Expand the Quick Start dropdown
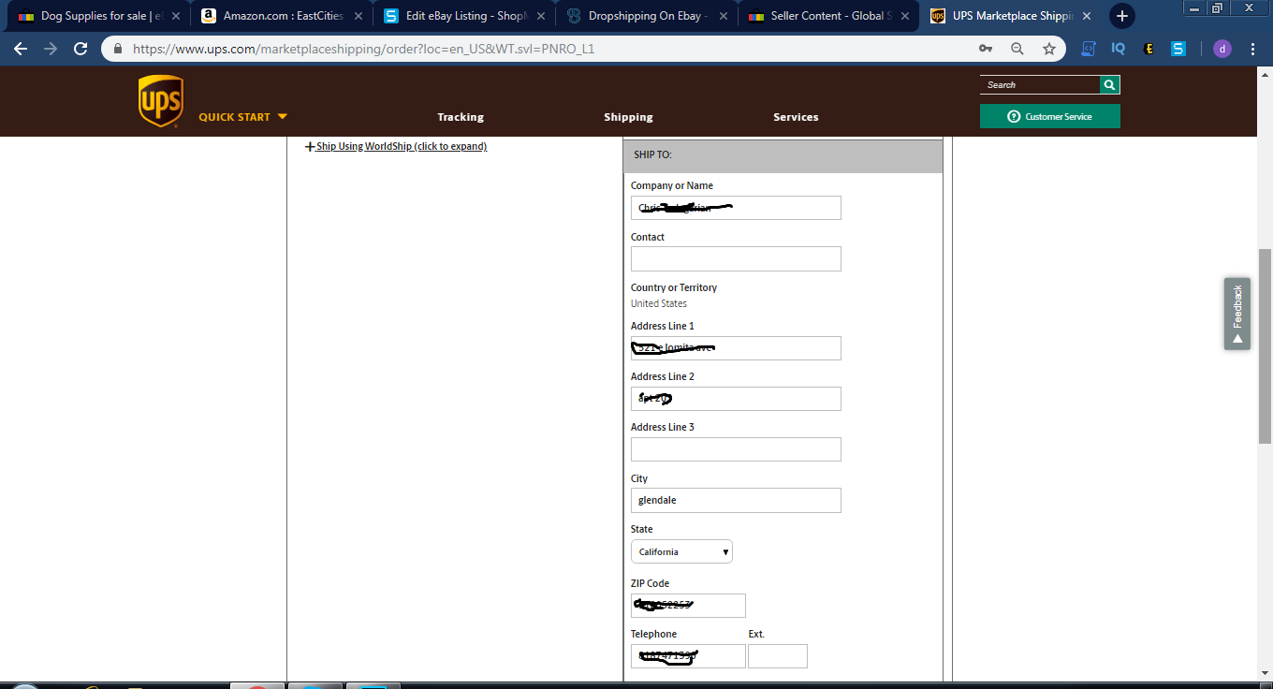 243,117
